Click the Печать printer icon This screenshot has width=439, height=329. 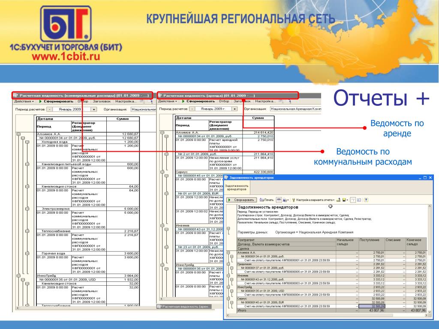point(267,200)
